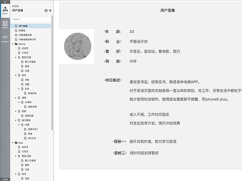Collapse the 每日精选 node

tap(16, 120)
